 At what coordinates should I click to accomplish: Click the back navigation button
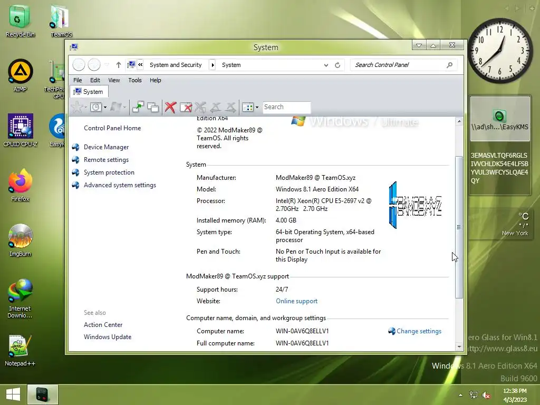pyautogui.click(x=79, y=65)
